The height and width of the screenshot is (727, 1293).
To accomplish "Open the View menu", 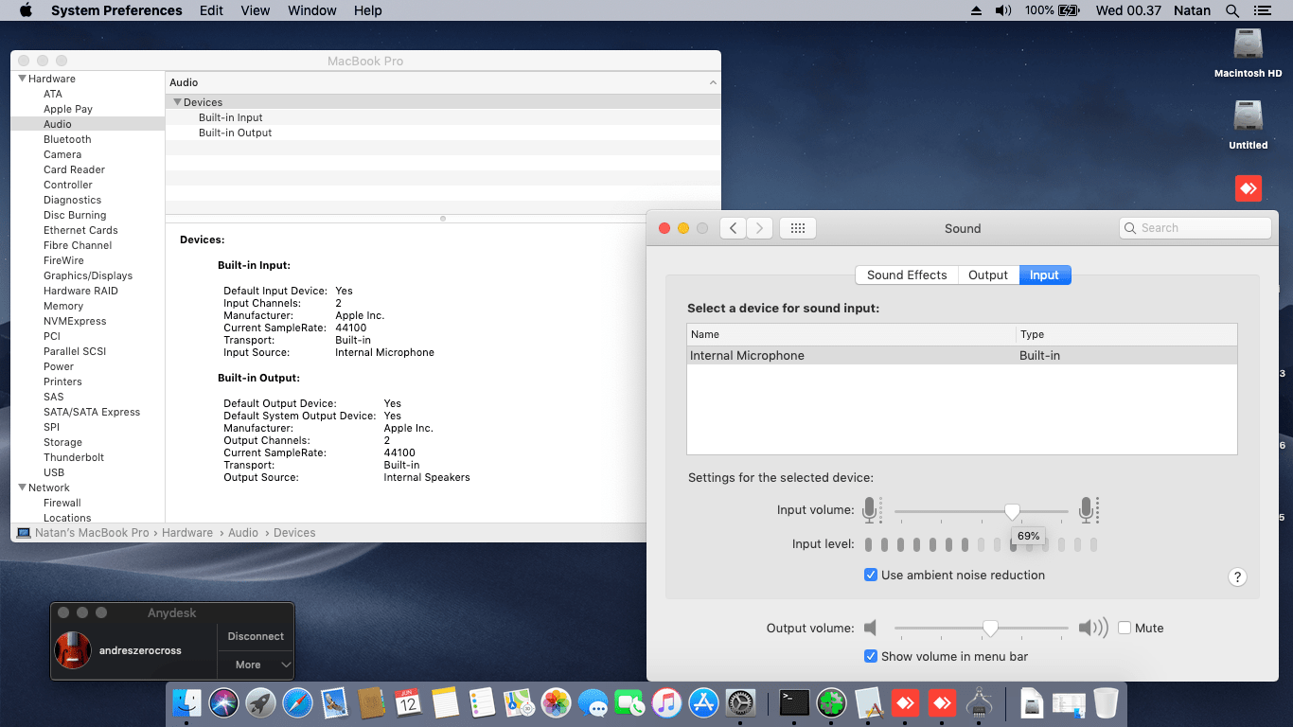I will click(256, 10).
